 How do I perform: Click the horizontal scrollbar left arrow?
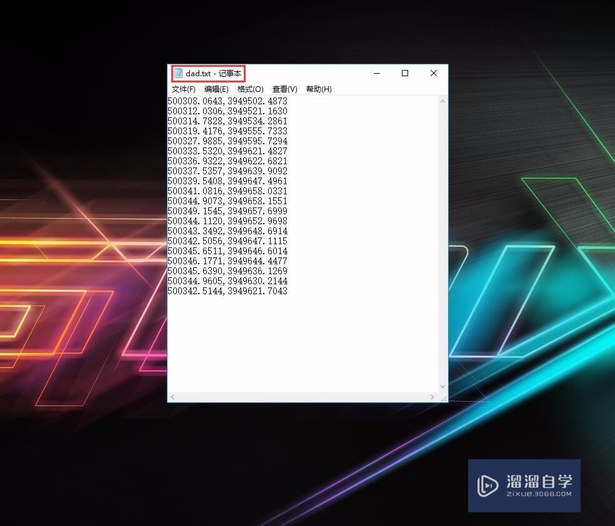(171, 397)
